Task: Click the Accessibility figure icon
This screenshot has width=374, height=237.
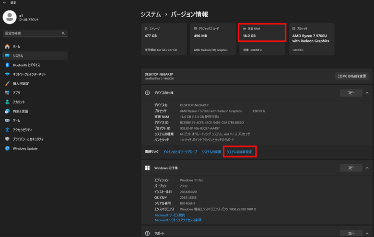Action: pyautogui.click(x=7, y=130)
